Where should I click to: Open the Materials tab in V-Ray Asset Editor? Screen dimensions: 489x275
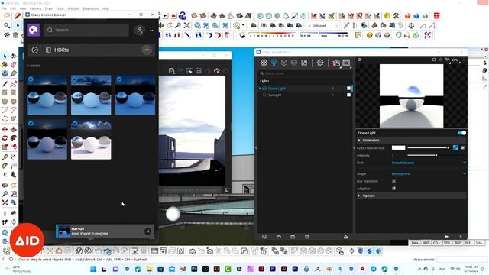[x=264, y=63]
